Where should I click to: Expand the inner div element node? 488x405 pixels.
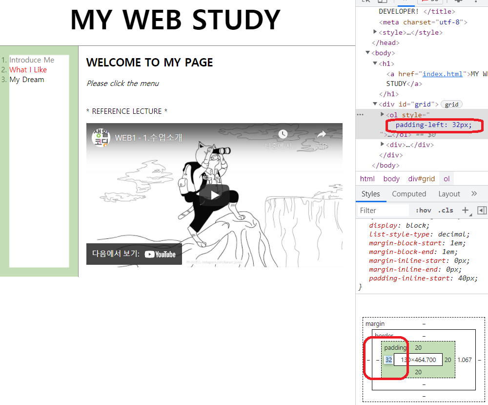pyautogui.click(x=383, y=144)
